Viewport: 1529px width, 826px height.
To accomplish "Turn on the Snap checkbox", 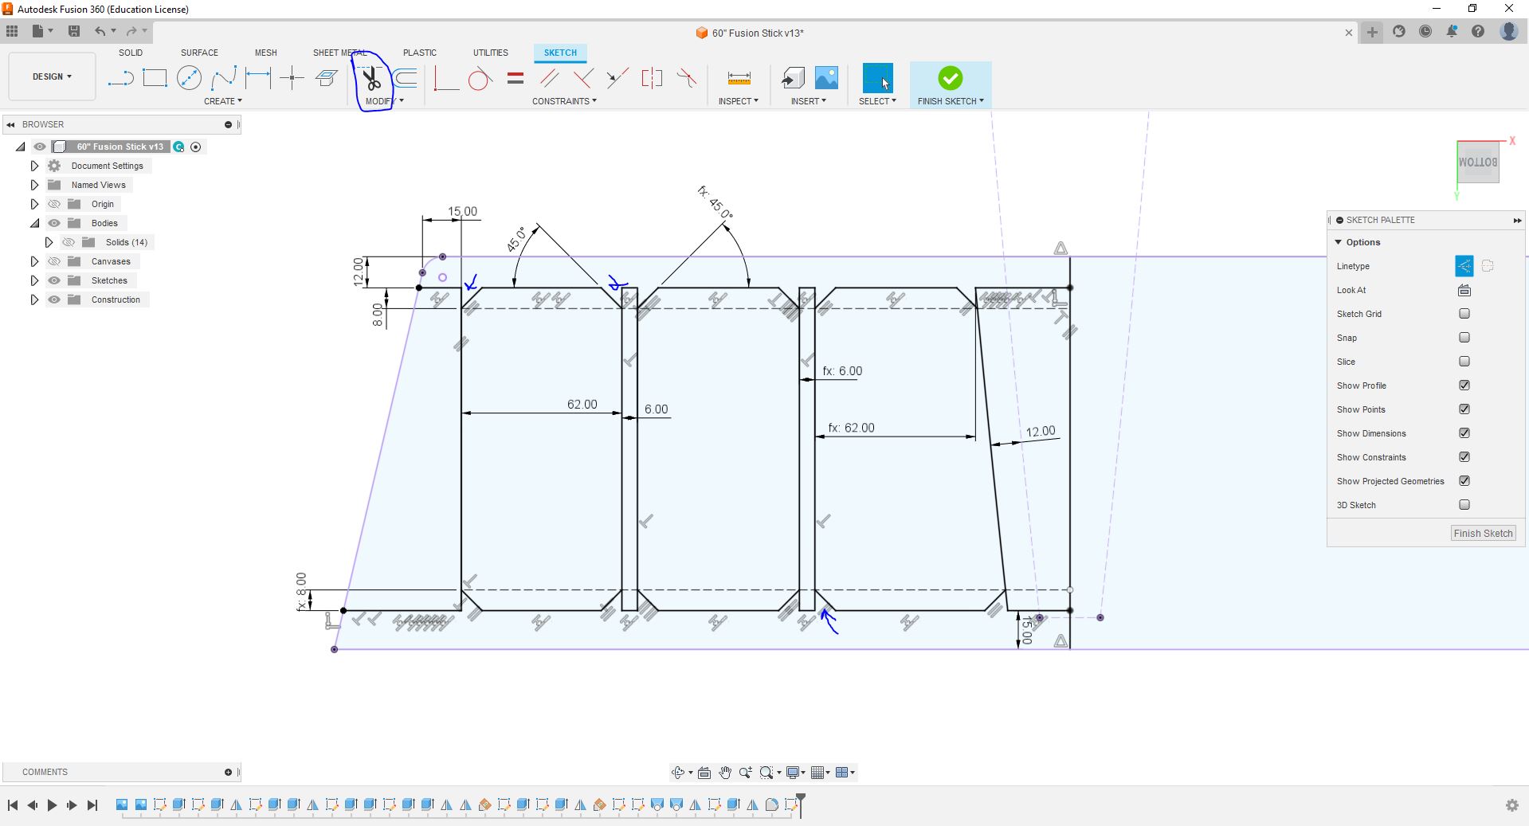I will [x=1464, y=338].
